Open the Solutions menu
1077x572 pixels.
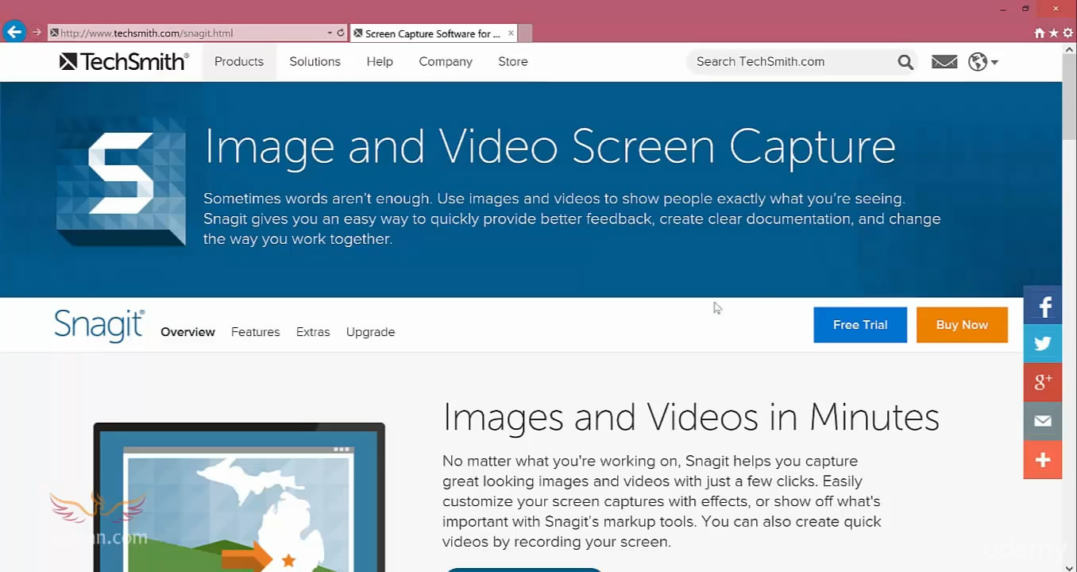(x=315, y=61)
